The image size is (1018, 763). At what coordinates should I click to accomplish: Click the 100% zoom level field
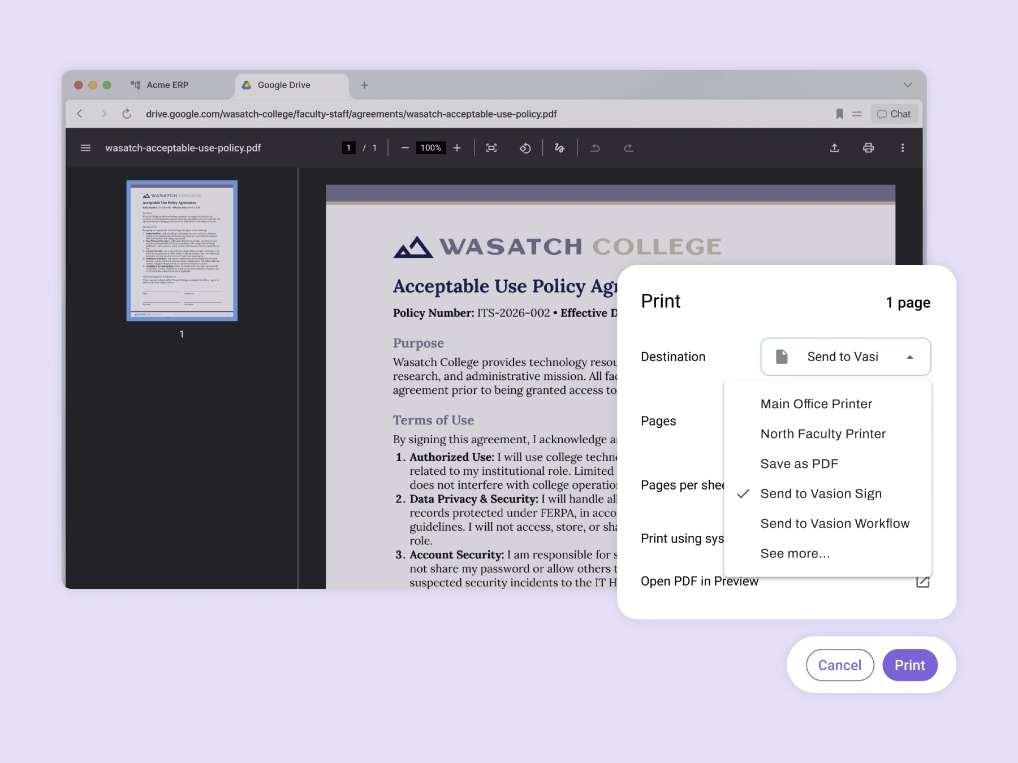tap(431, 148)
